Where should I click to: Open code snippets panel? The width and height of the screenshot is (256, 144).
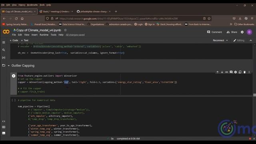tap(4, 122)
